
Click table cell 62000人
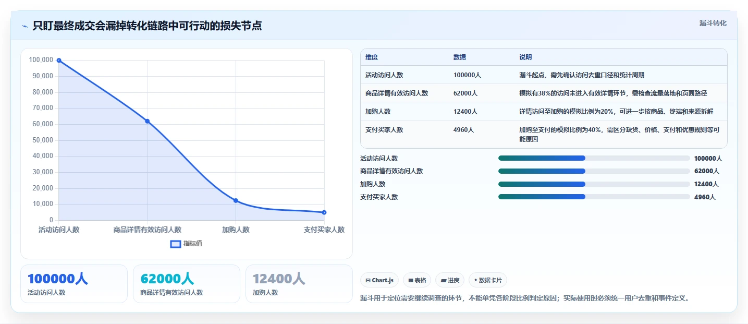(465, 93)
